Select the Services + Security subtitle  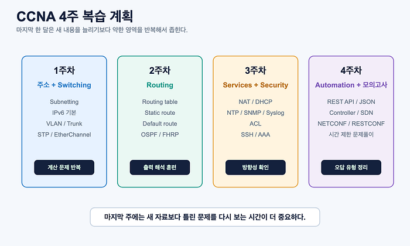tap(255, 85)
